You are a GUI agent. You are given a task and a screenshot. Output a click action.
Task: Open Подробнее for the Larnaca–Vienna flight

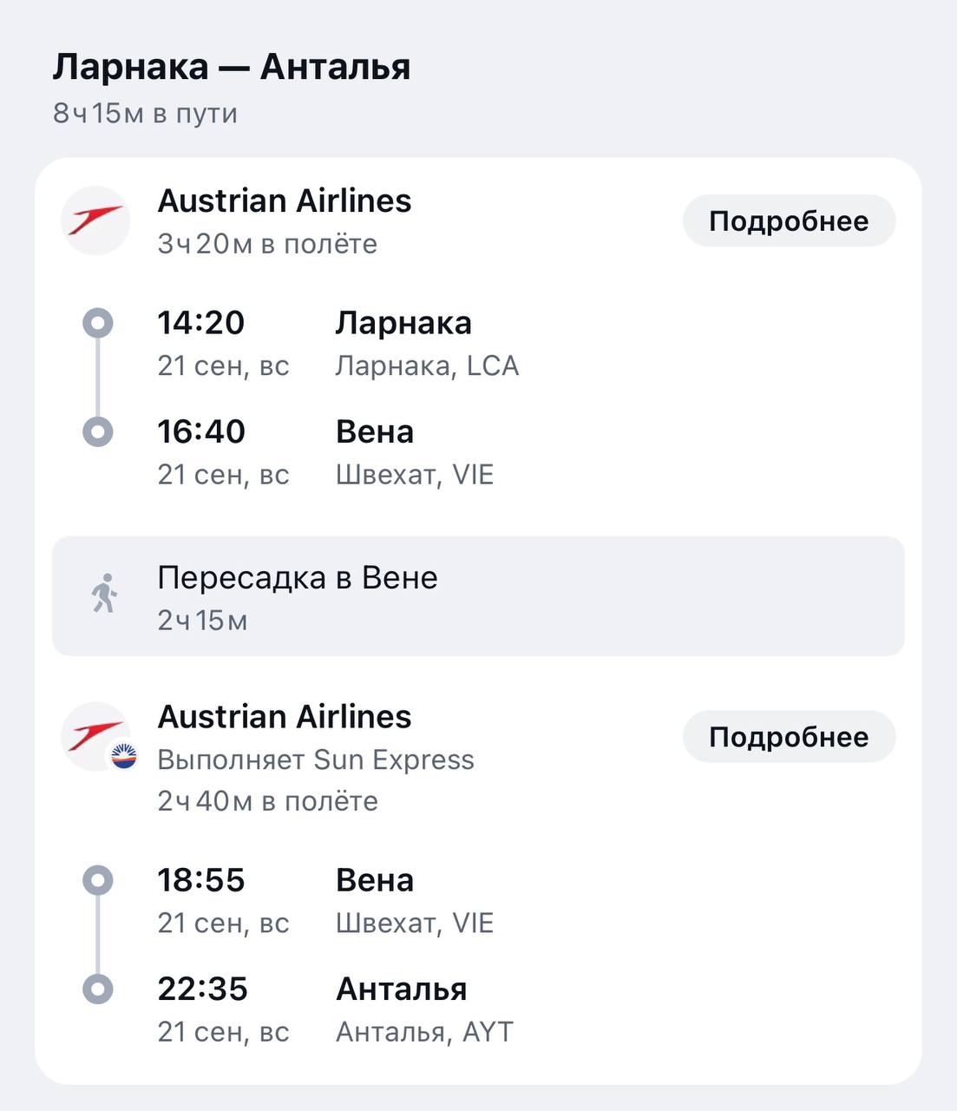[x=789, y=220]
